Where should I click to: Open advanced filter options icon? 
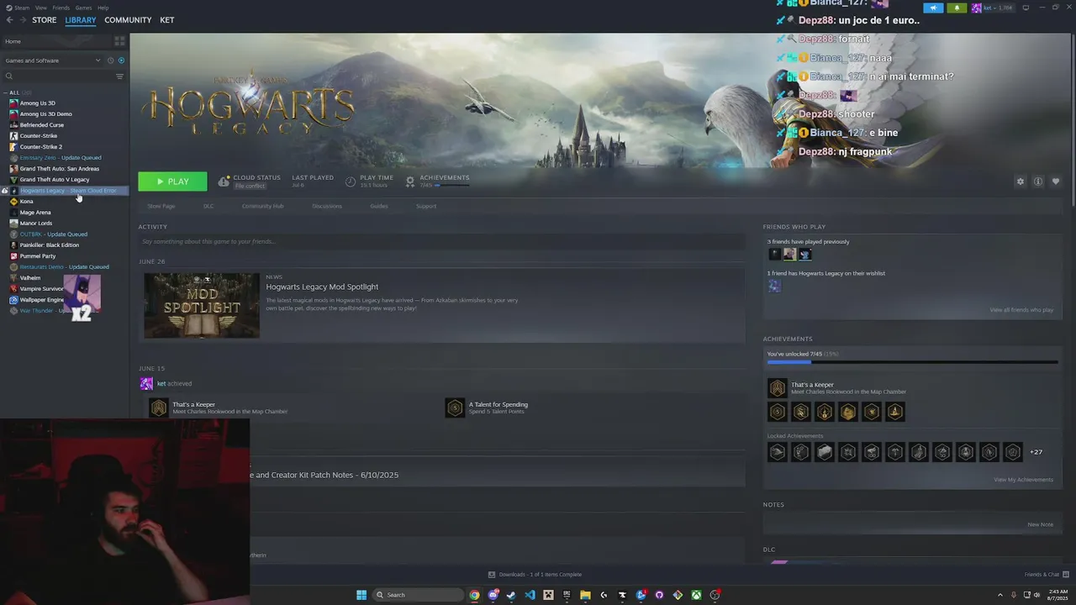coord(119,76)
